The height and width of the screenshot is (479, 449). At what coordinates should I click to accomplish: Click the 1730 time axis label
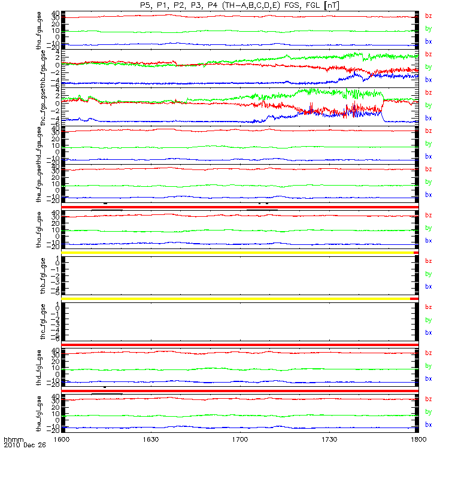coord(329,439)
